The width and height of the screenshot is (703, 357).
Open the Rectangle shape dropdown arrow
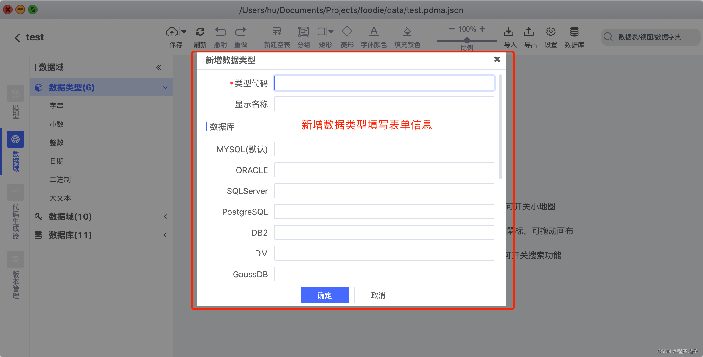[x=331, y=32]
